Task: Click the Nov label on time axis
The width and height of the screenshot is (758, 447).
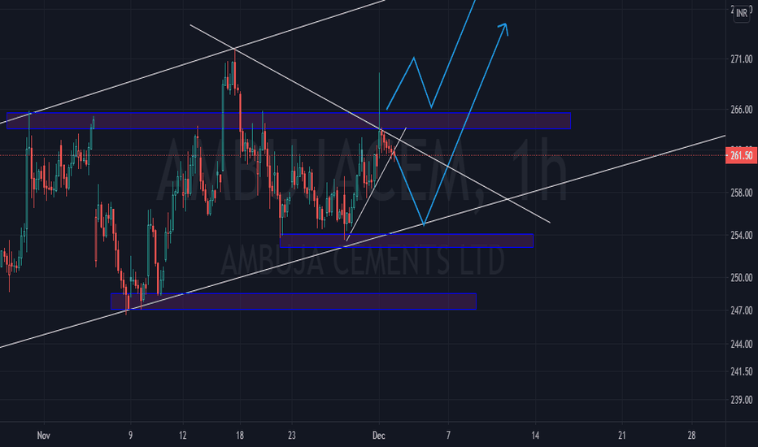Action: 43,436
